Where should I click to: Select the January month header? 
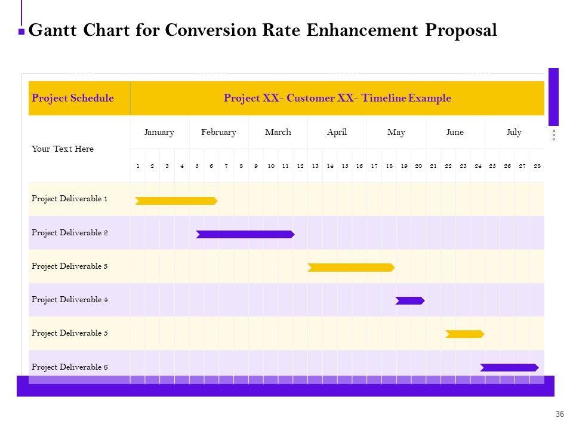pyautogui.click(x=159, y=132)
